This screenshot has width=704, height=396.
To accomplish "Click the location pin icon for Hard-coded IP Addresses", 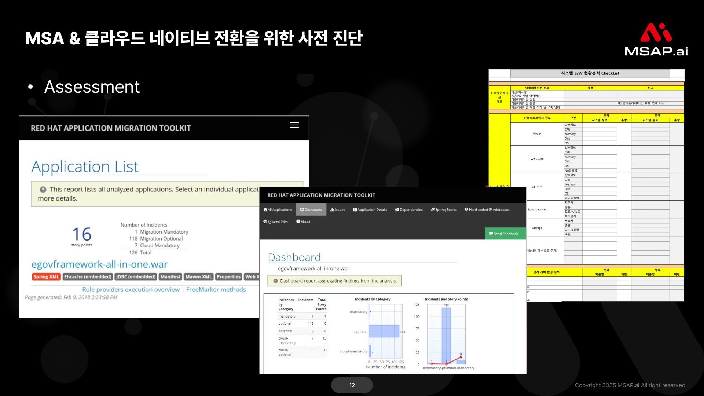I will point(466,210).
